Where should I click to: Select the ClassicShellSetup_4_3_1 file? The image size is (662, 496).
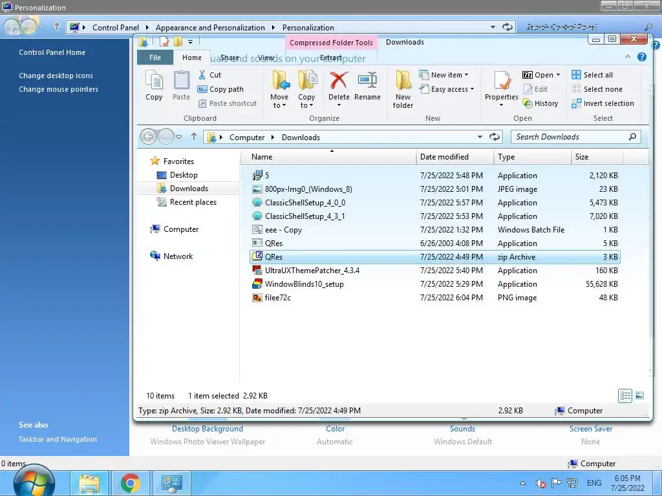coord(435,216)
